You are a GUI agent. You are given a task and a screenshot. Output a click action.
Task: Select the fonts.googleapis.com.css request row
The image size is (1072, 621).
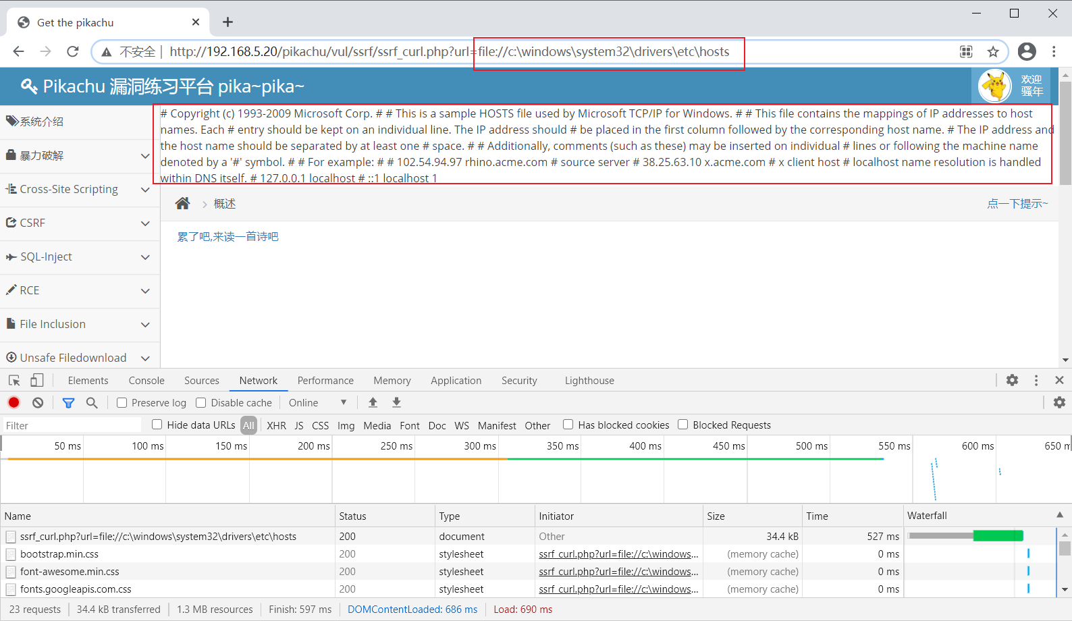point(528,589)
